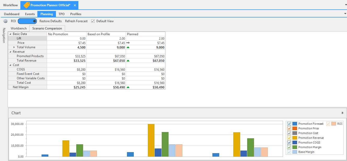
Task: Open the Workbench tab
Action: (x=19, y=28)
